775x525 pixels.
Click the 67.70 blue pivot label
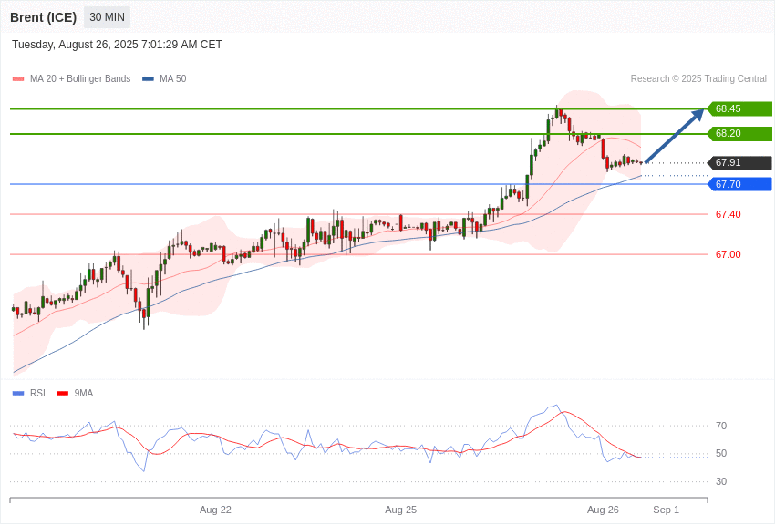pos(739,184)
